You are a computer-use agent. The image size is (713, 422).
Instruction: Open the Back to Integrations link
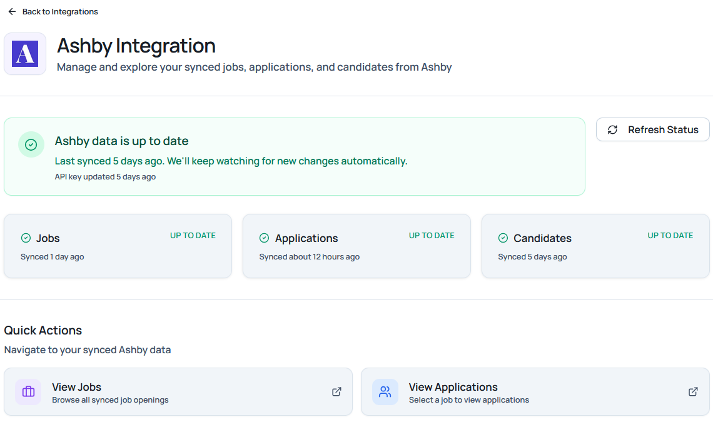pos(60,12)
